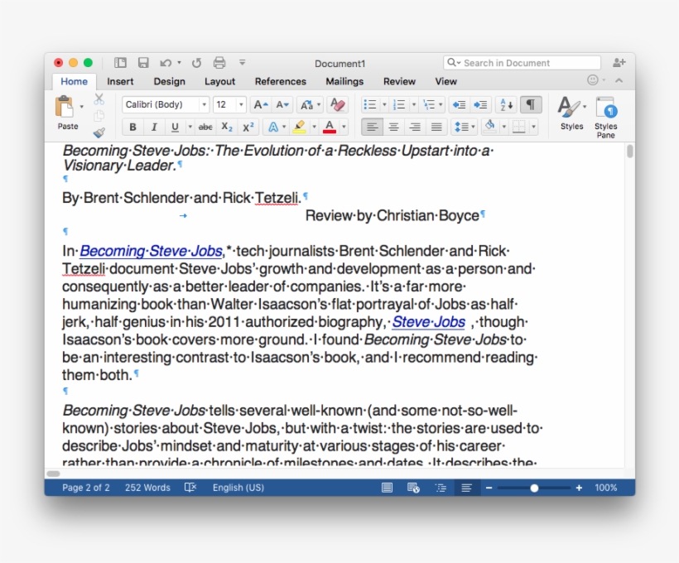Image resolution: width=679 pixels, height=563 pixels.
Task: Apply center text alignment
Action: (x=394, y=126)
